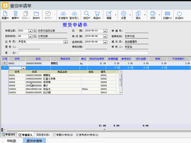Enable the 零售价*折扣 checkbox
The image size is (191, 143).
(x=54, y=135)
